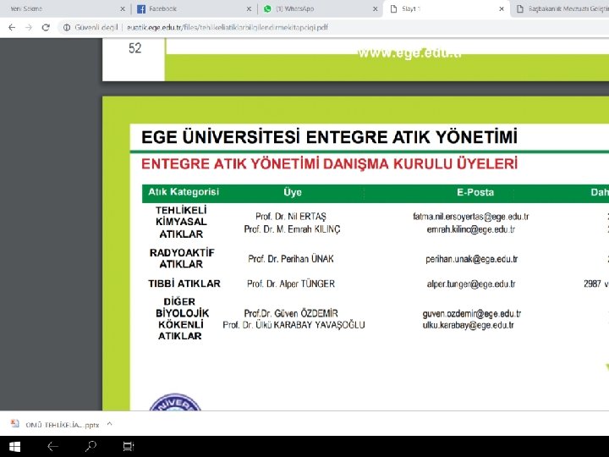Switch to the Facebook tab
The width and height of the screenshot is (609, 457).
(195, 8)
